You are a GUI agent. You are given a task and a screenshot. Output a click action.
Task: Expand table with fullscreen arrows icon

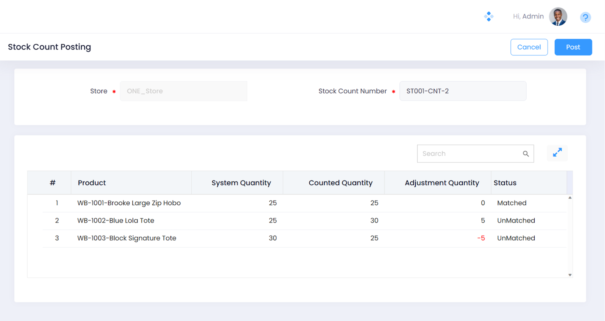(x=557, y=153)
